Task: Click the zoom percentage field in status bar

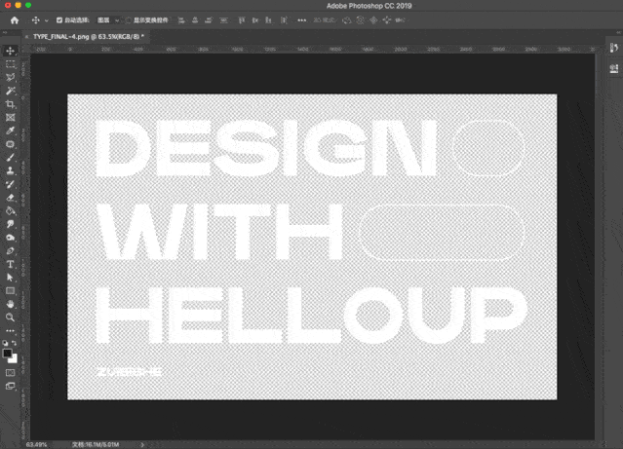Action: tap(36, 444)
